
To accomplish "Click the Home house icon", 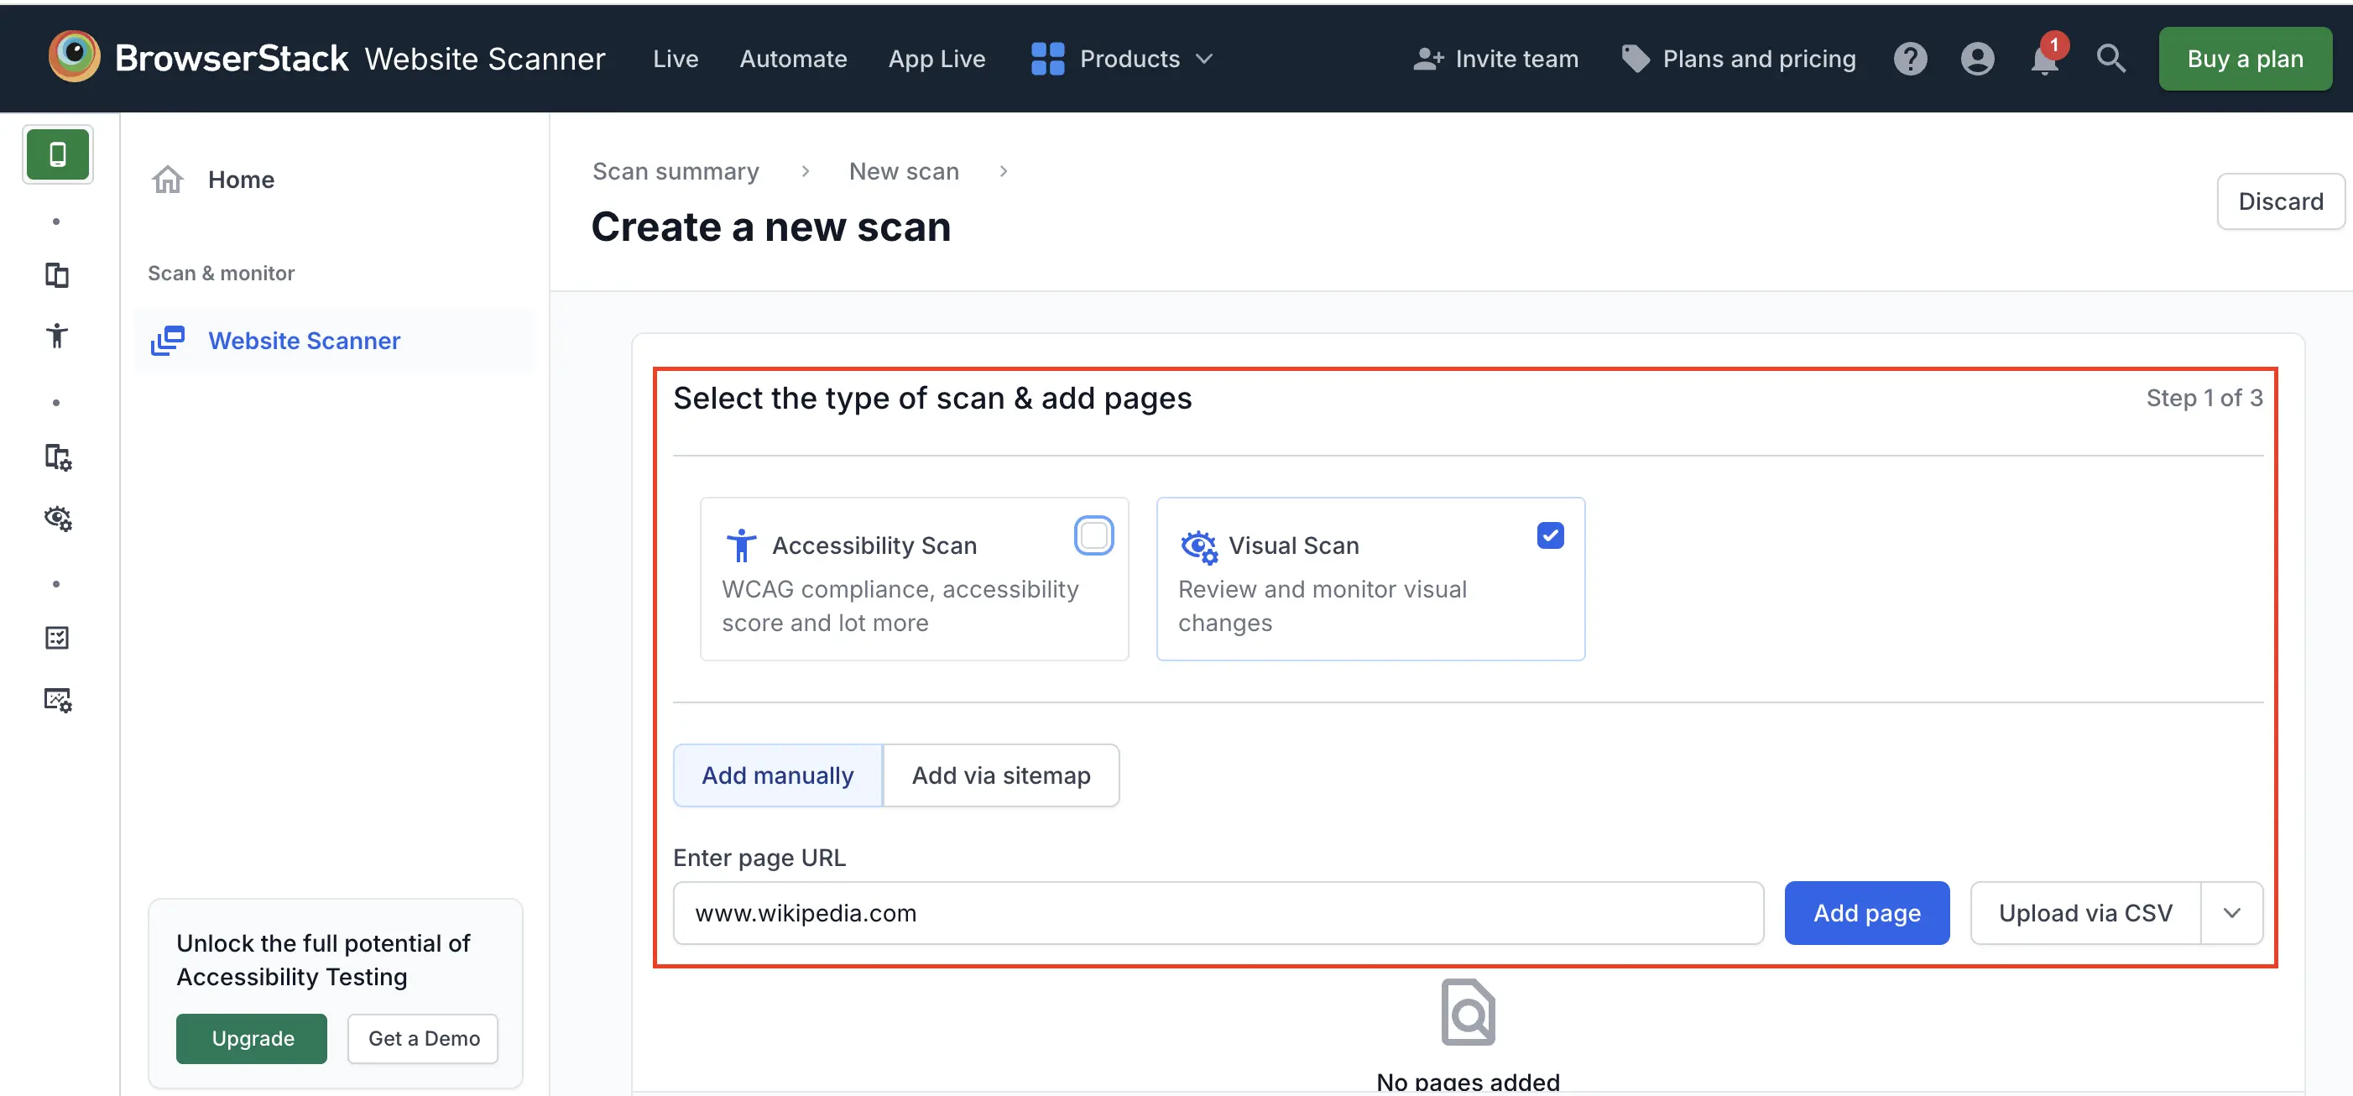I will tap(167, 179).
